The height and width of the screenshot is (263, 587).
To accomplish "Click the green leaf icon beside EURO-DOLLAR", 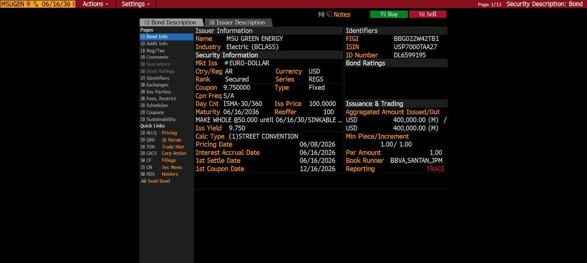I will pyautogui.click(x=226, y=63).
